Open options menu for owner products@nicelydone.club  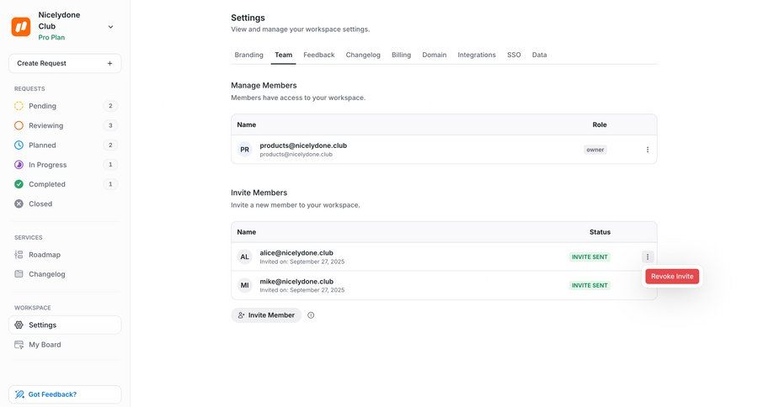coord(648,150)
